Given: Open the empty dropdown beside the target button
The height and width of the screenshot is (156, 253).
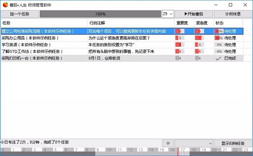Looking at the screenshot, I should click(194, 143).
